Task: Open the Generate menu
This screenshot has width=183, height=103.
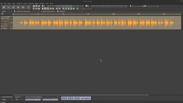Action: point(31,3)
